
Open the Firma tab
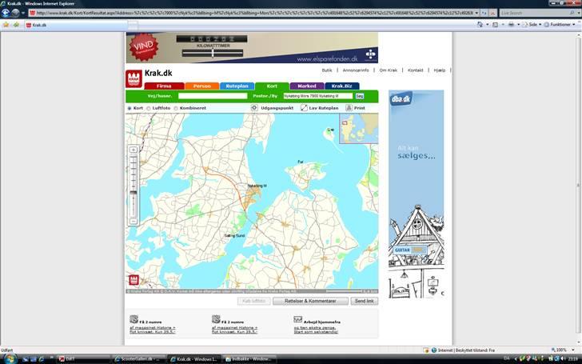(164, 86)
